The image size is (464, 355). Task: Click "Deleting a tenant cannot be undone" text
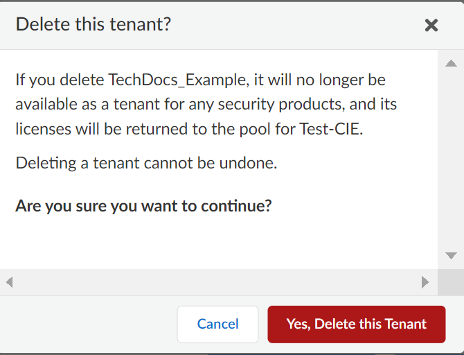point(147,164)
